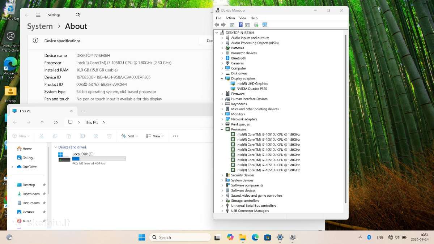
Task: Expand OneDrive in Explorer sidebar
Action: [x=12, y=167]
